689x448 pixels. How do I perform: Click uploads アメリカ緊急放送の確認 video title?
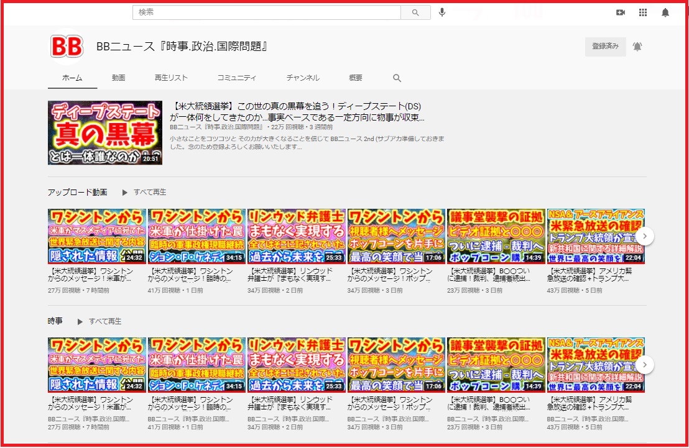590,275
